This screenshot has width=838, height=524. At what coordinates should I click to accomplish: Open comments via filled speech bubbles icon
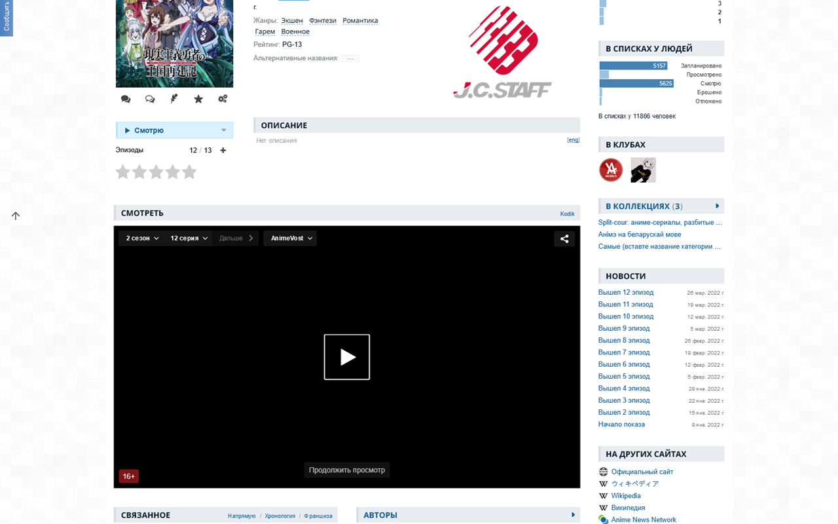pyautogui.click(x=125, y=98)
